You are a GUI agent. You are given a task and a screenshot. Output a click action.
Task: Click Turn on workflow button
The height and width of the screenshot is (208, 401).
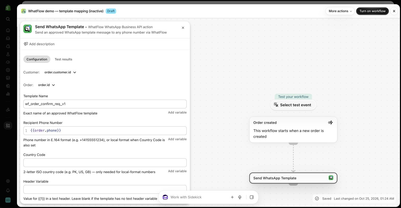[372, 11]
